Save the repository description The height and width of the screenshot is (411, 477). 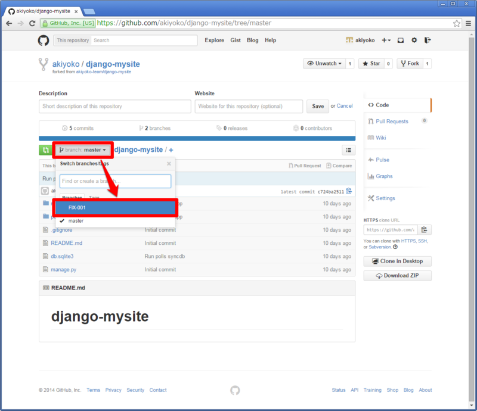point(318,107)
